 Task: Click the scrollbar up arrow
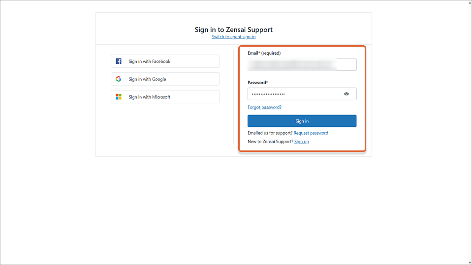pyautogui.click(x=470, y=2)
